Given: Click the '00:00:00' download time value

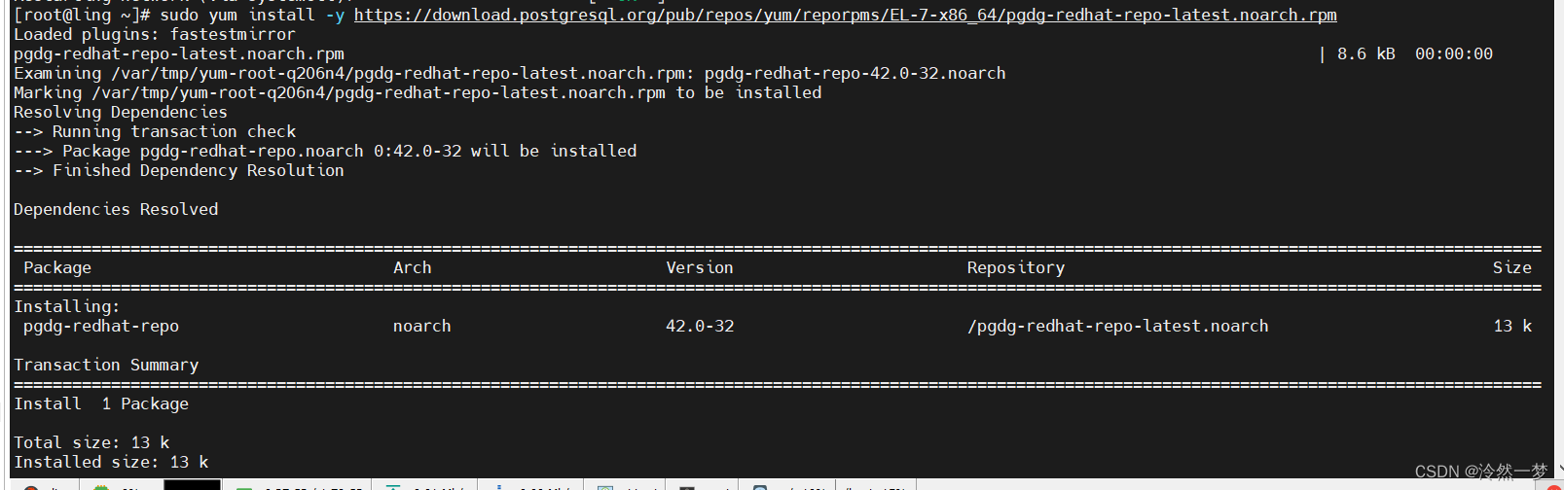Looking at the screenshot, I should tap(1453, 53).
